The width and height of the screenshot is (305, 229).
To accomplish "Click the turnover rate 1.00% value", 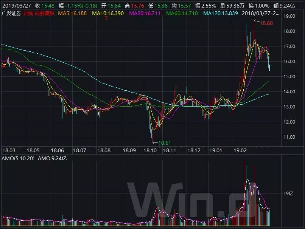I will [x=262, y=6].
